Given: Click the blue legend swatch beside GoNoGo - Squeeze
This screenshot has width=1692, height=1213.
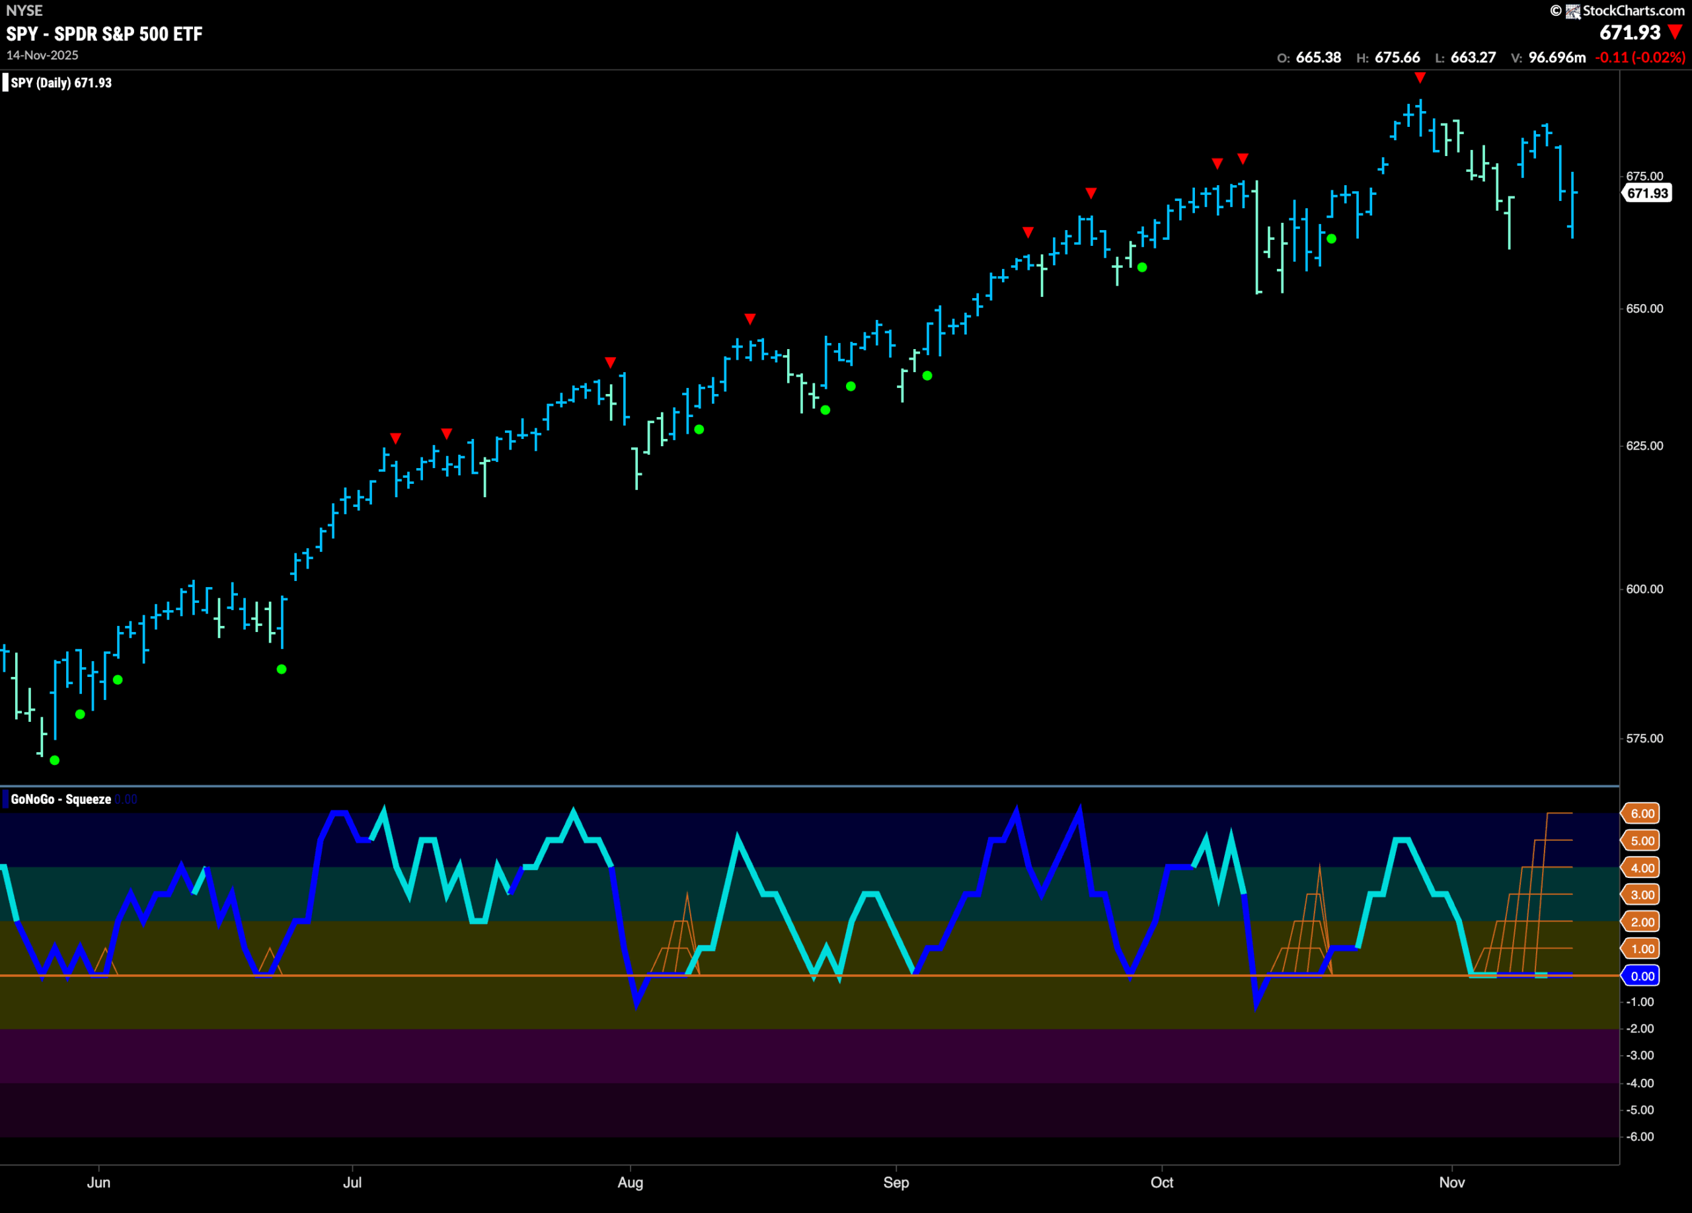Looking at the screenshot, I should 5,800.
